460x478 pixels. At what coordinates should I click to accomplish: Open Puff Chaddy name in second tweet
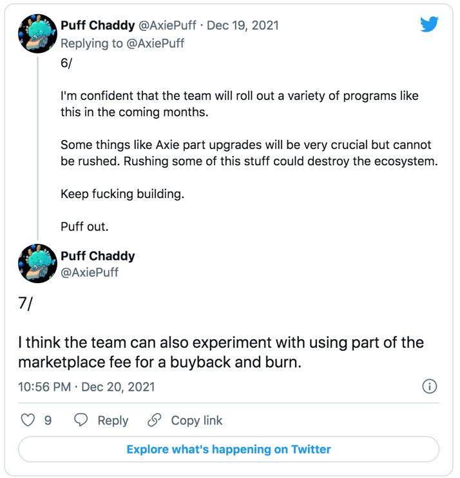click(x=97, y=256)
